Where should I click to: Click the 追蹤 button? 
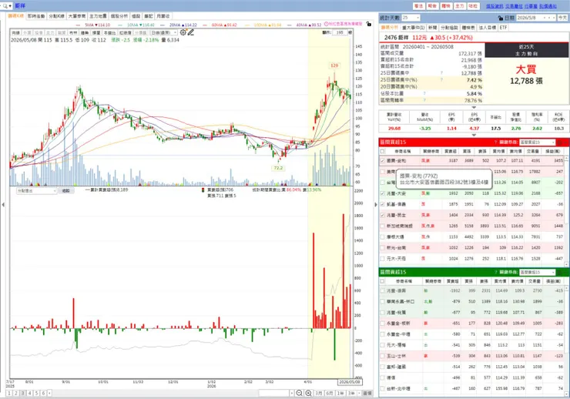(x=65, y=190)
